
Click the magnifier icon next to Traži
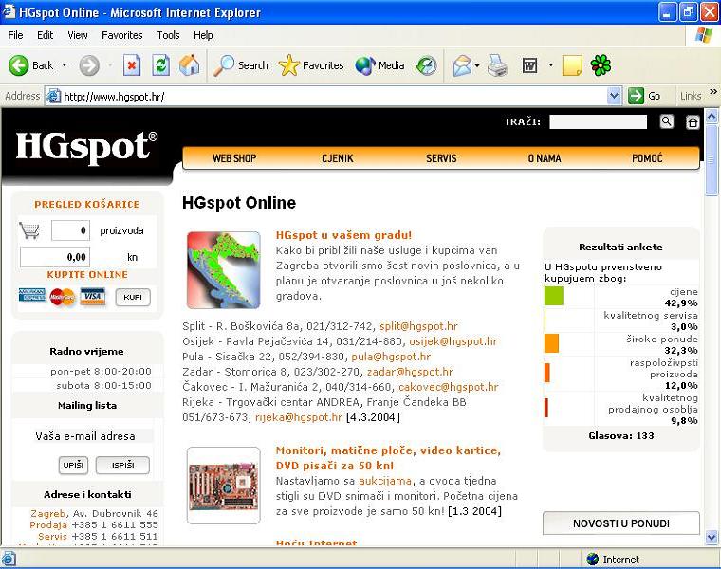click(666, 121)
